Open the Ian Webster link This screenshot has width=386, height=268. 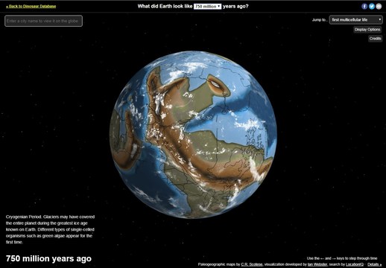[317, 264]
